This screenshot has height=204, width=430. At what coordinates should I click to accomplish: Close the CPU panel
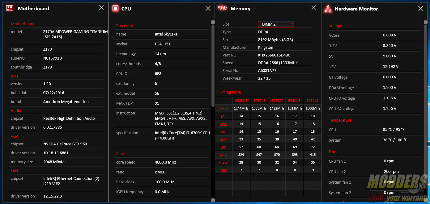tap(208, 8)
